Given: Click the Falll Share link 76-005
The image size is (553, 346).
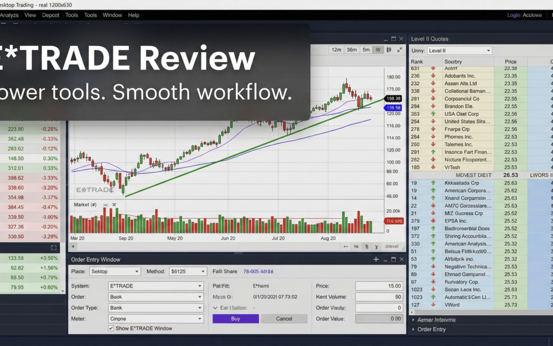Looking at the screenshot, I should (x=258, y=272).
